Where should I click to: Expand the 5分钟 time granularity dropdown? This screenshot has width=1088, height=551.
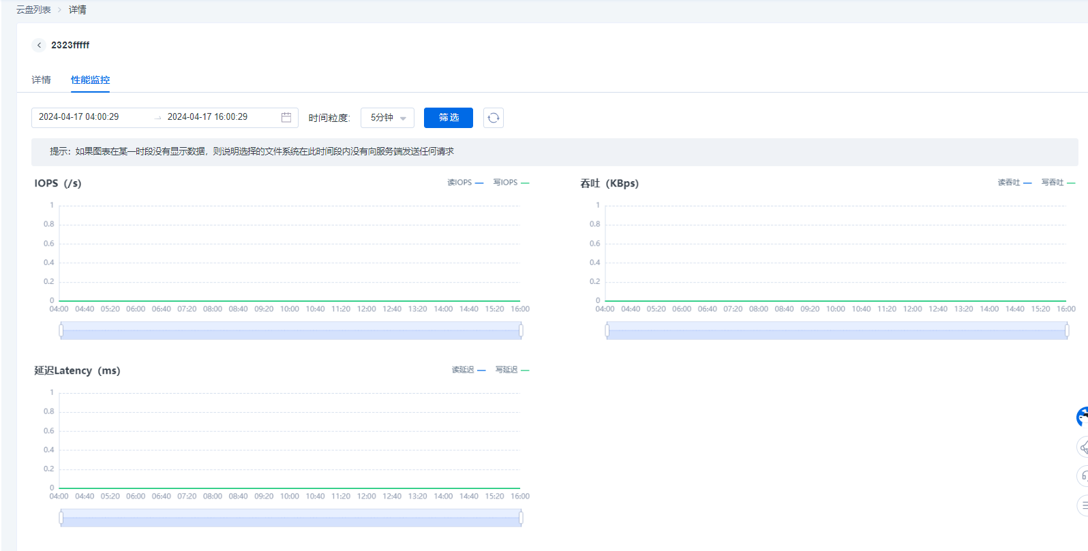[387, 118]
